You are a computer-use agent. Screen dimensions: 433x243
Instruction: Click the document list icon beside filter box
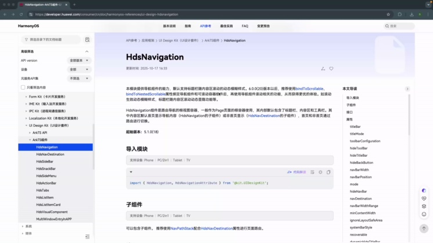click(x=87, y=39)
